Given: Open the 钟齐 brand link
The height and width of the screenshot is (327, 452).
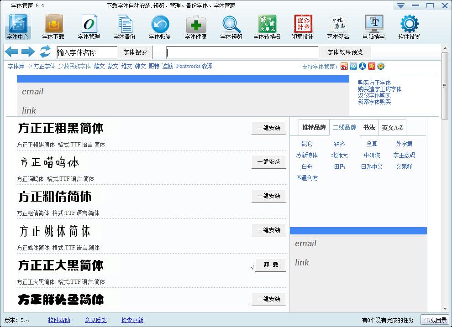Looking at the screenshot, I should pos(339,144).
